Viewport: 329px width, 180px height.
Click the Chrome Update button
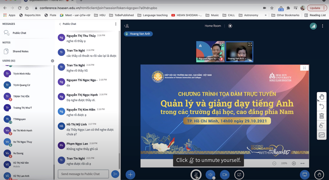click(x=317, y=8)
